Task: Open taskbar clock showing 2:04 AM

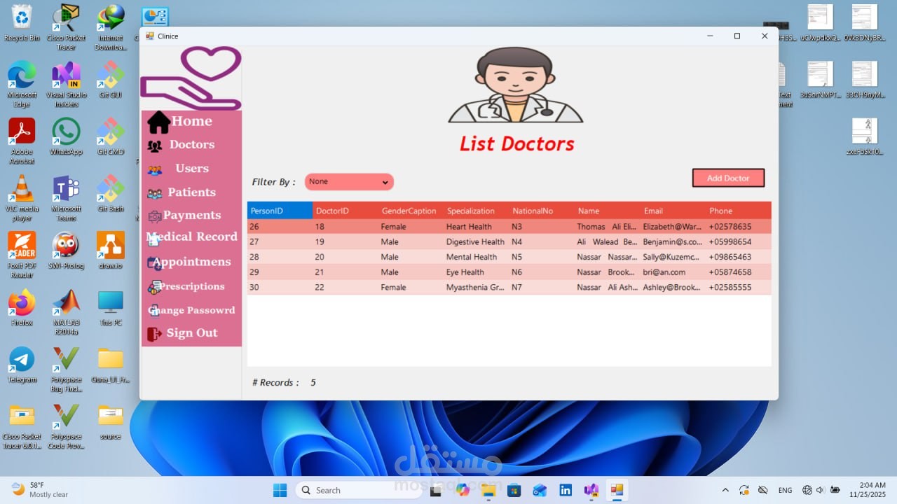Action: pyautogui.click(x=868, y=490)
